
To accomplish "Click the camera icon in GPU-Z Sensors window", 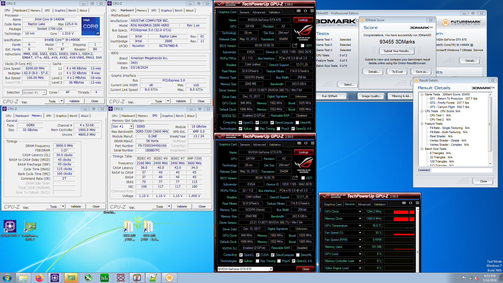I will coord(404,203).
